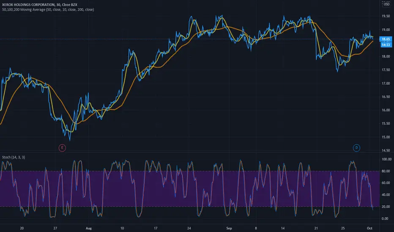Viewport: 394px width, 232px height.
Task: Click the 0.00 stochastic scale label
Action: (x=385, y=219)
